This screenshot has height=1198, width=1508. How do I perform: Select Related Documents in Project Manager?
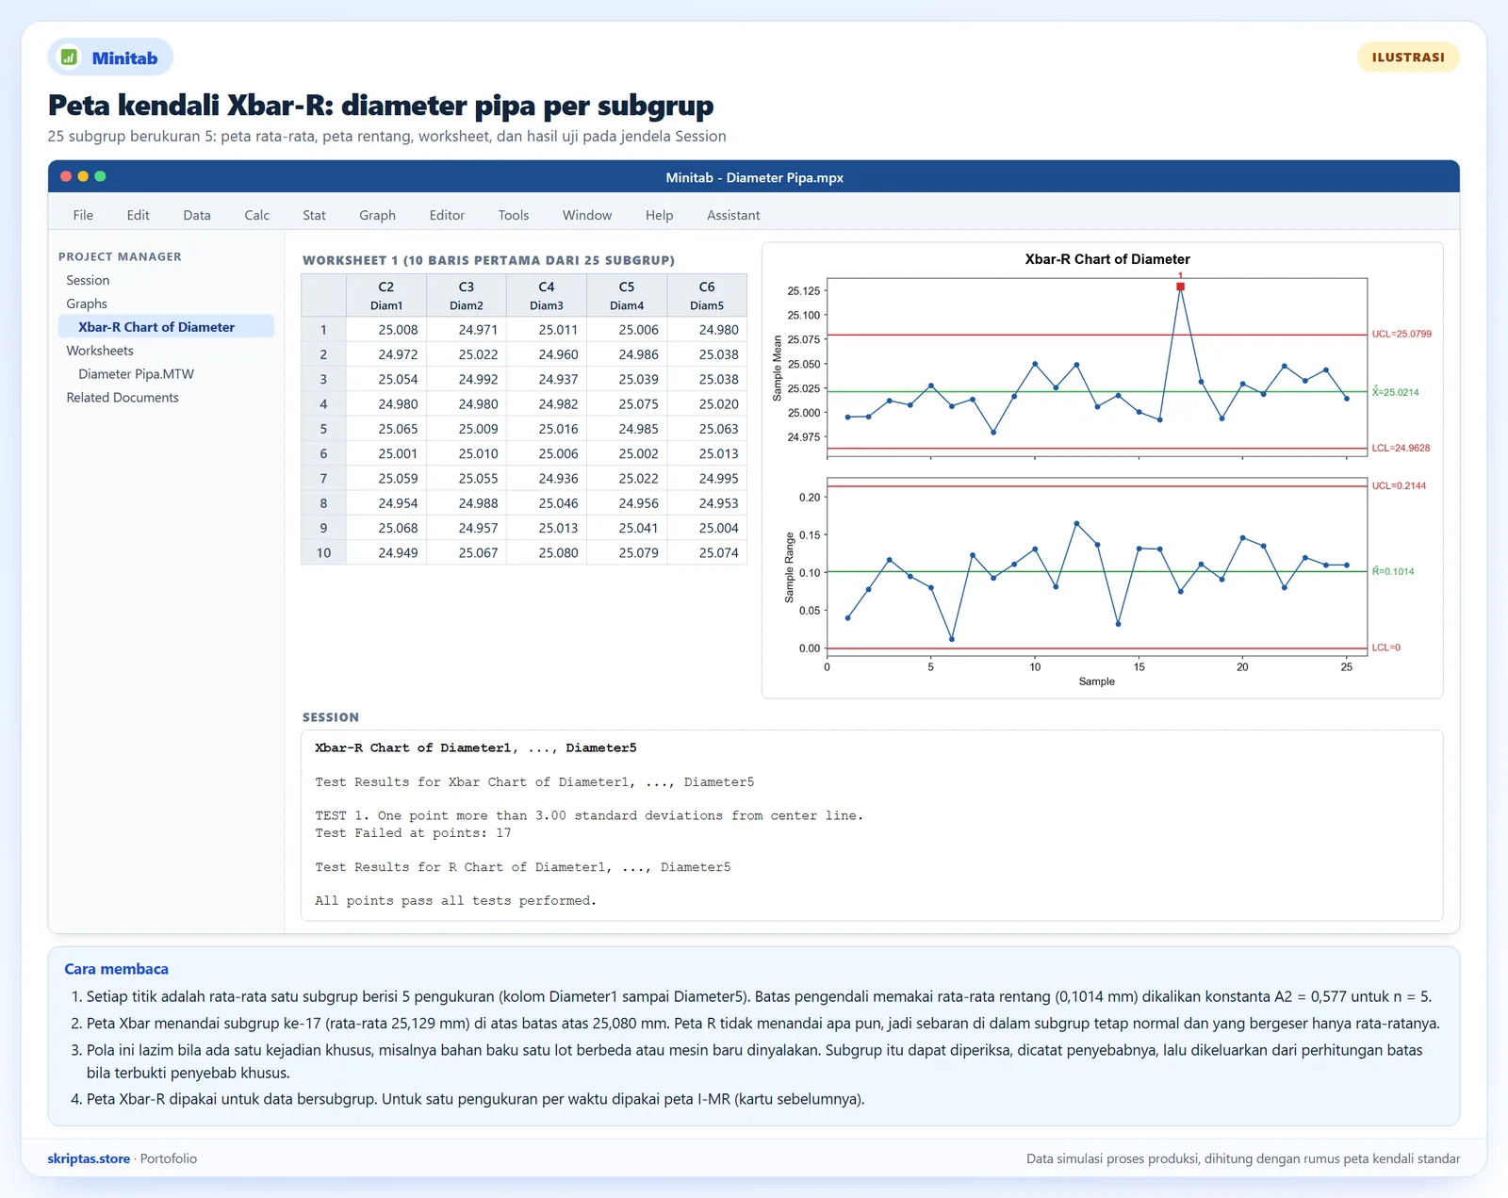click(123, 398)
